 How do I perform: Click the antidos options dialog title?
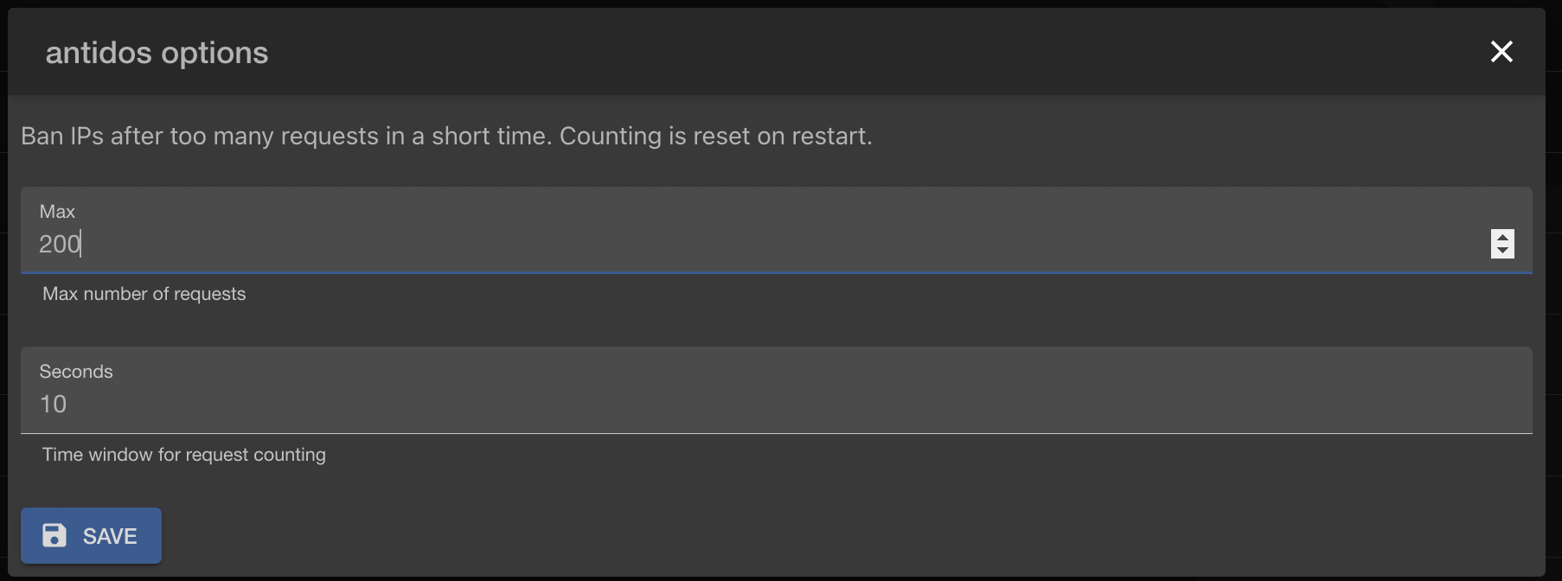157,52
